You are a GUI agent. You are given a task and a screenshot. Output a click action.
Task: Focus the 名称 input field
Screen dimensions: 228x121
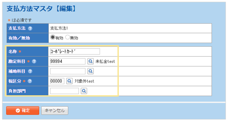pyautogui.click(x=75, y=51)
